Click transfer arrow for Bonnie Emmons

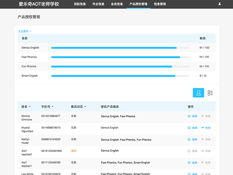coord(203,116)
